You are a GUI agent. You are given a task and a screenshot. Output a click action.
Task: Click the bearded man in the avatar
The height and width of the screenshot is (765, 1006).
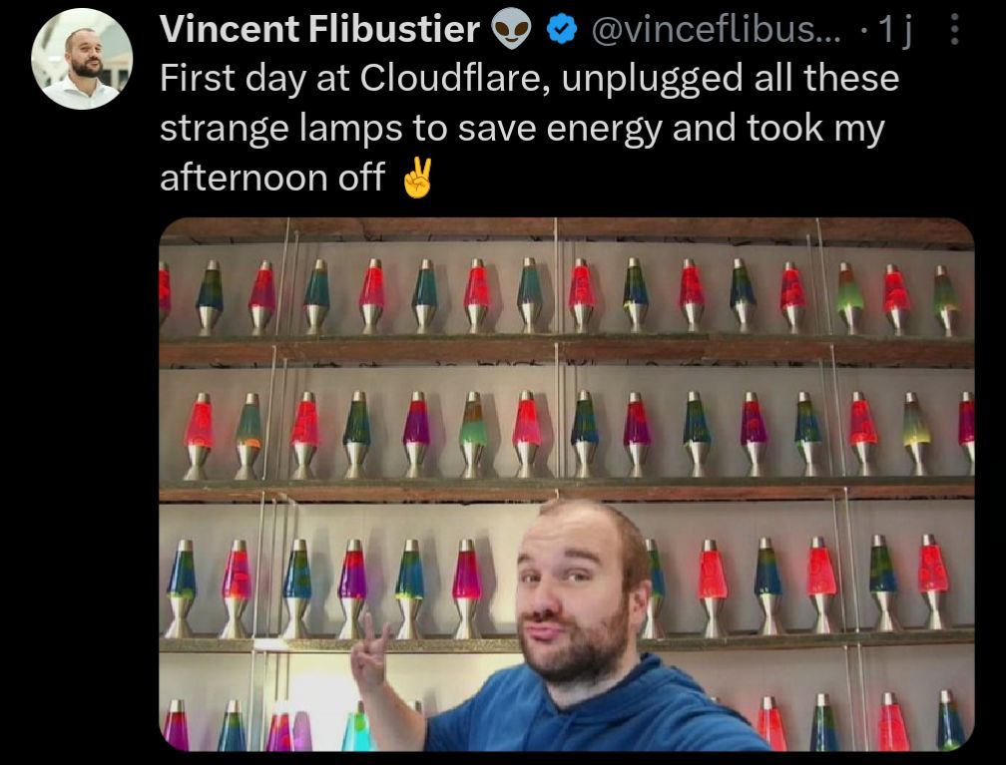click(x=84, y=68)
